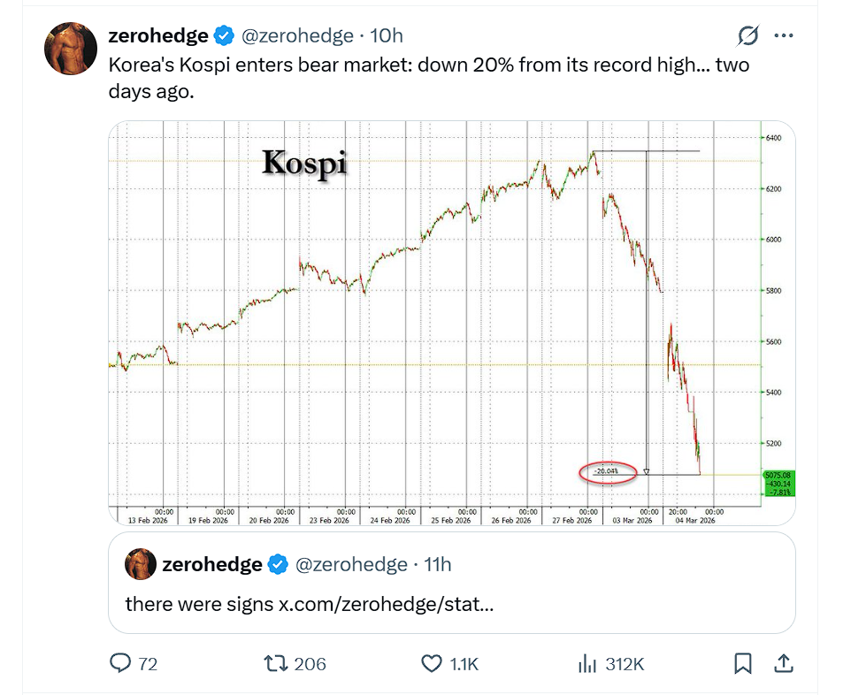Click the repost icon
This screenshot has height=695, width=843.
pos(274,663)
